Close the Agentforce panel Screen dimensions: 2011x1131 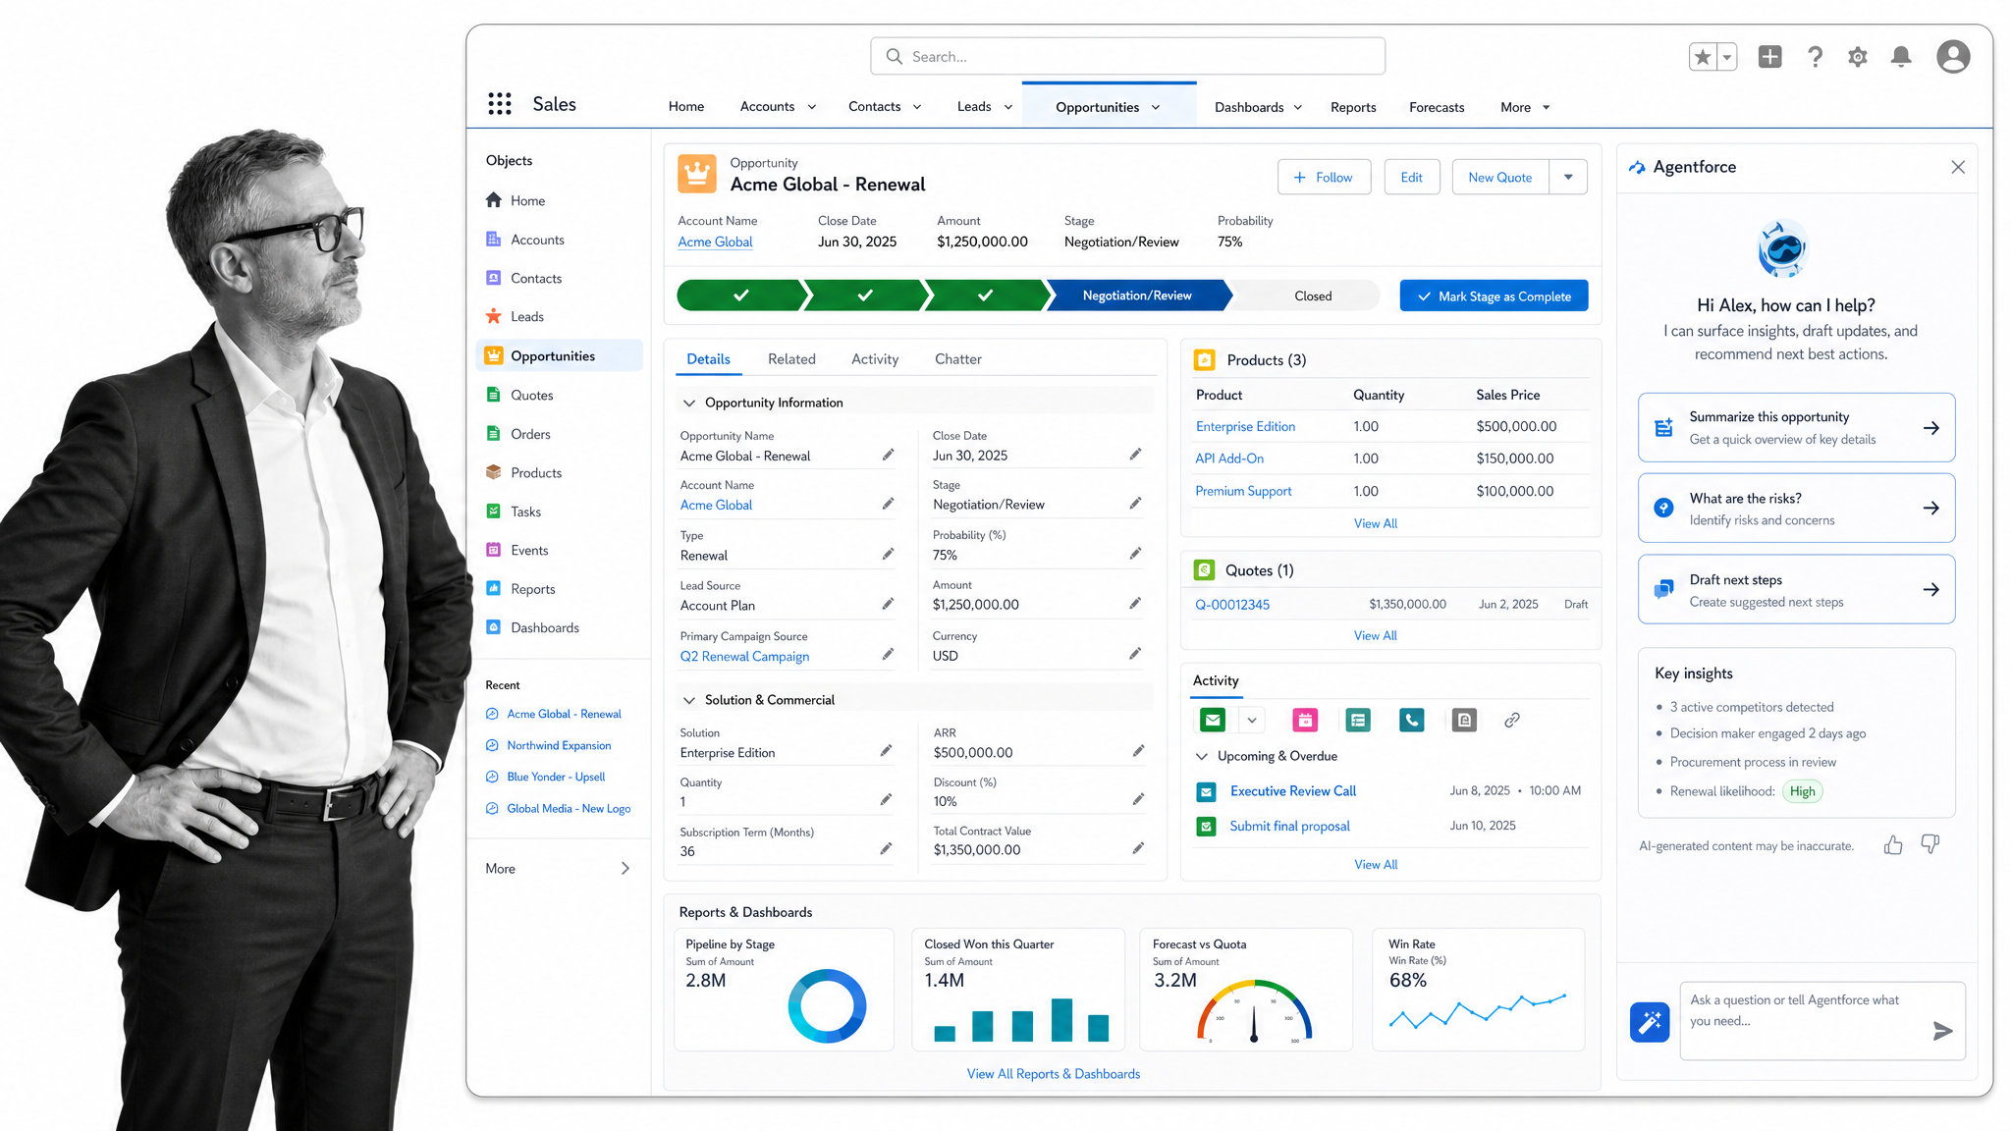[x=1958, y=167]
